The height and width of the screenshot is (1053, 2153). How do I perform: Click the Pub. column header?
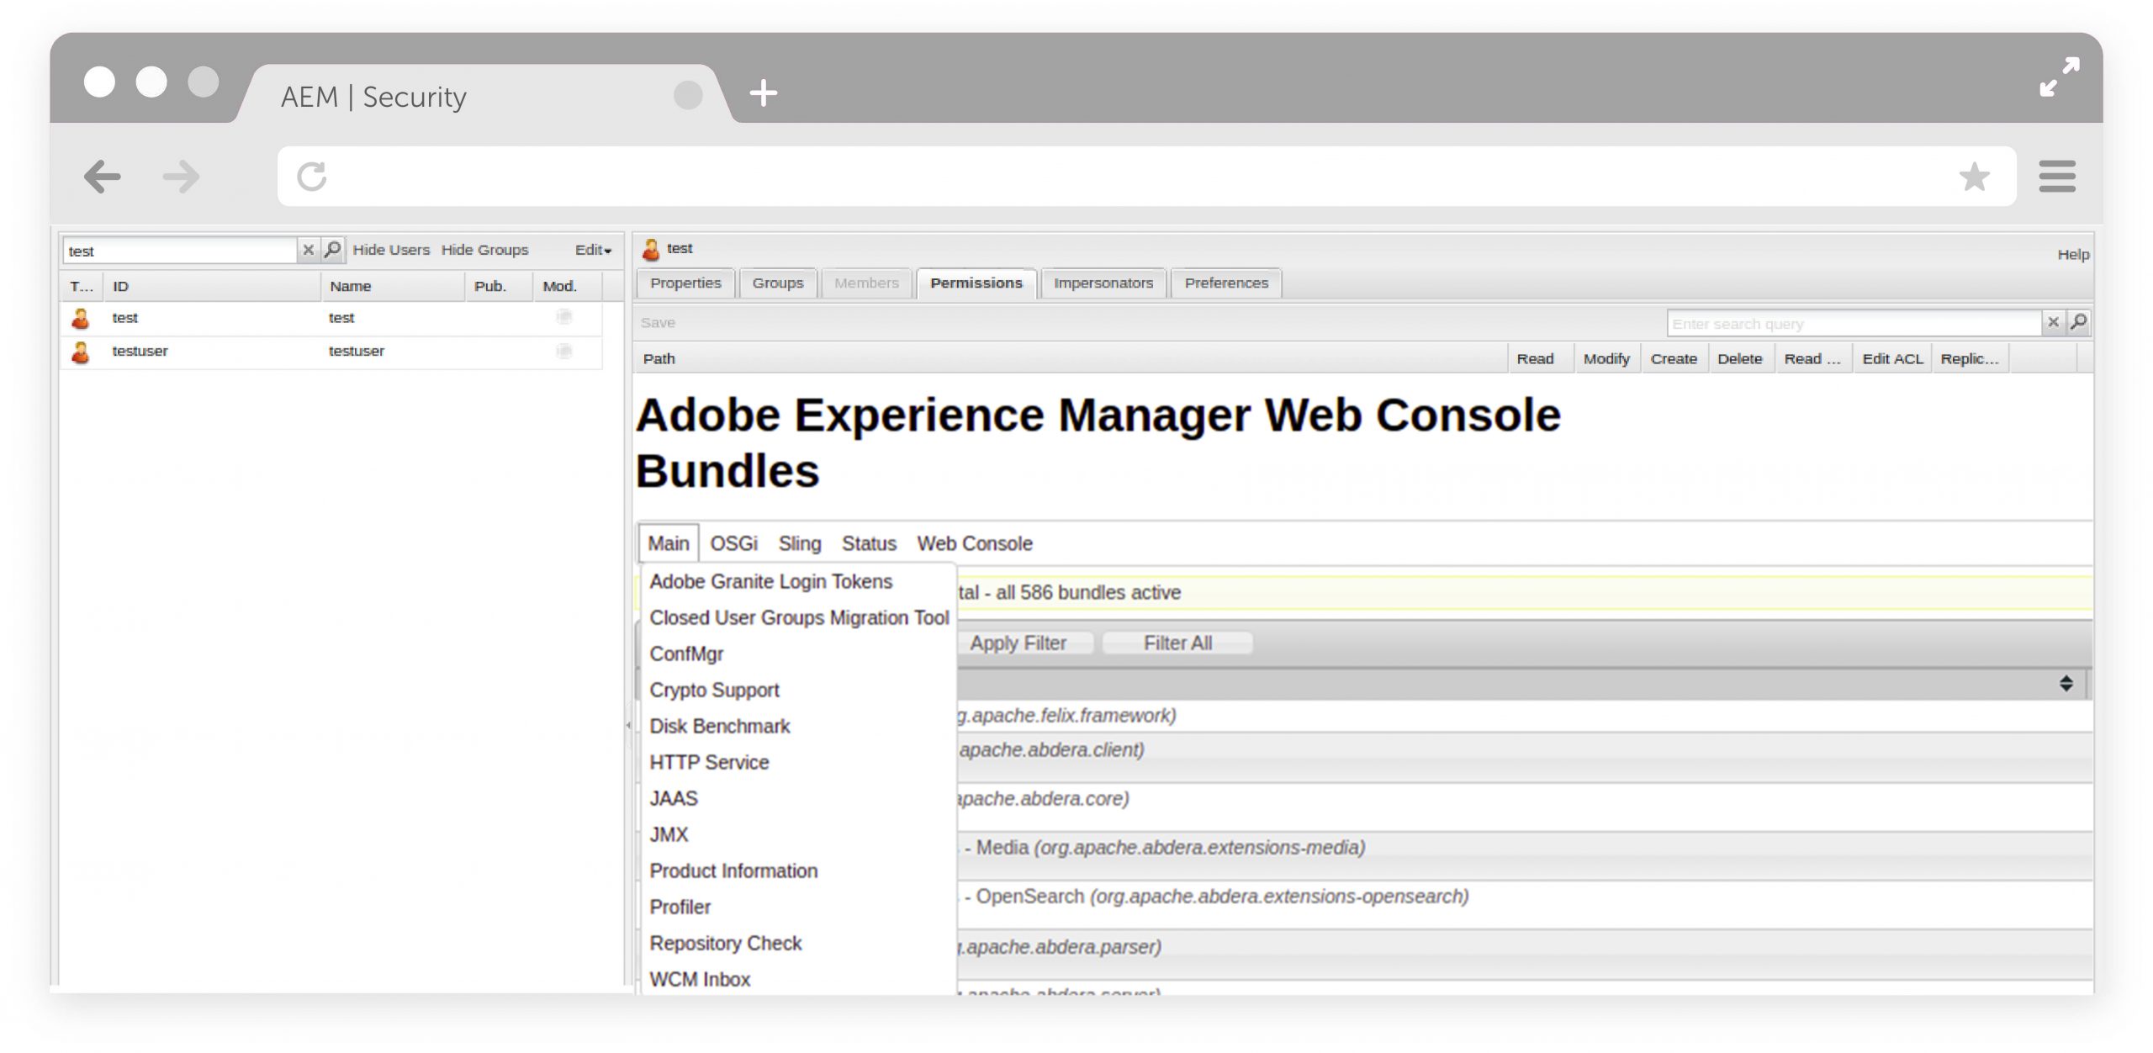coord(499,287)
